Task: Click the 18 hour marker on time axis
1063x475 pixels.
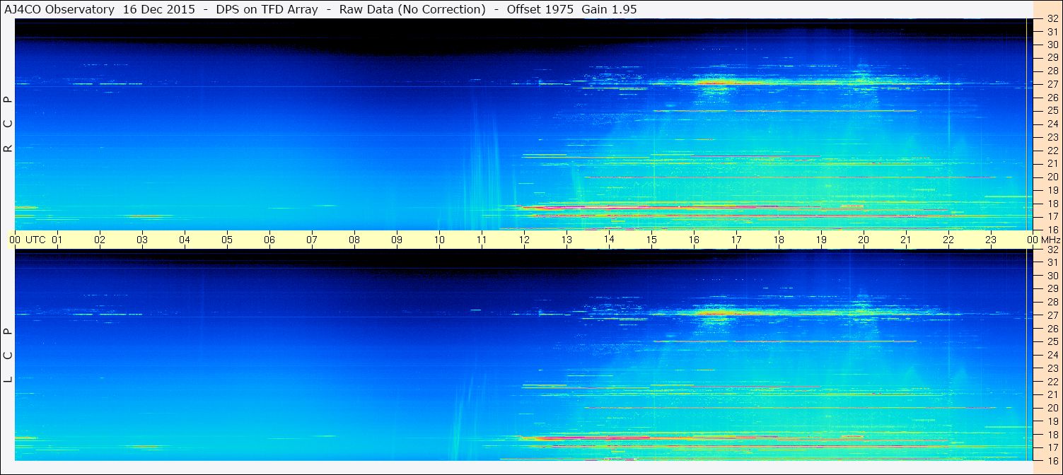Action: 779,240
